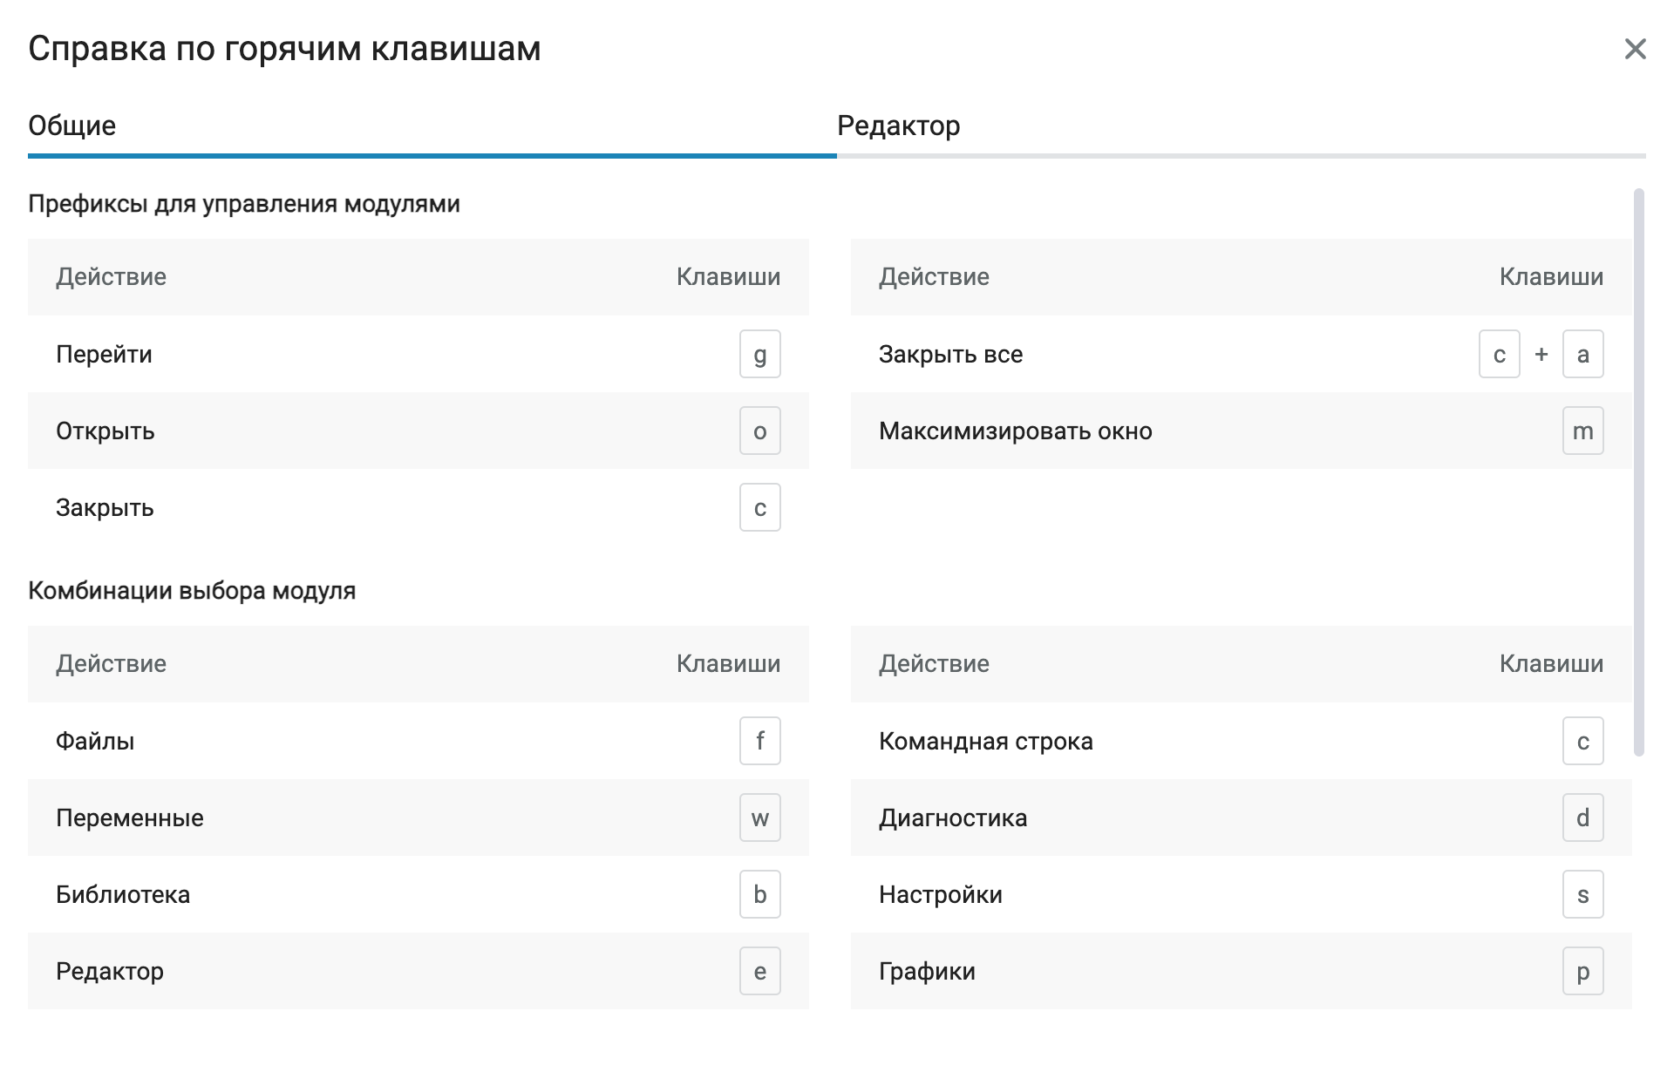1674x1072 pixels.
Task: Click the vertical scrollbar of the dialog
Action: coord(1638,471)
